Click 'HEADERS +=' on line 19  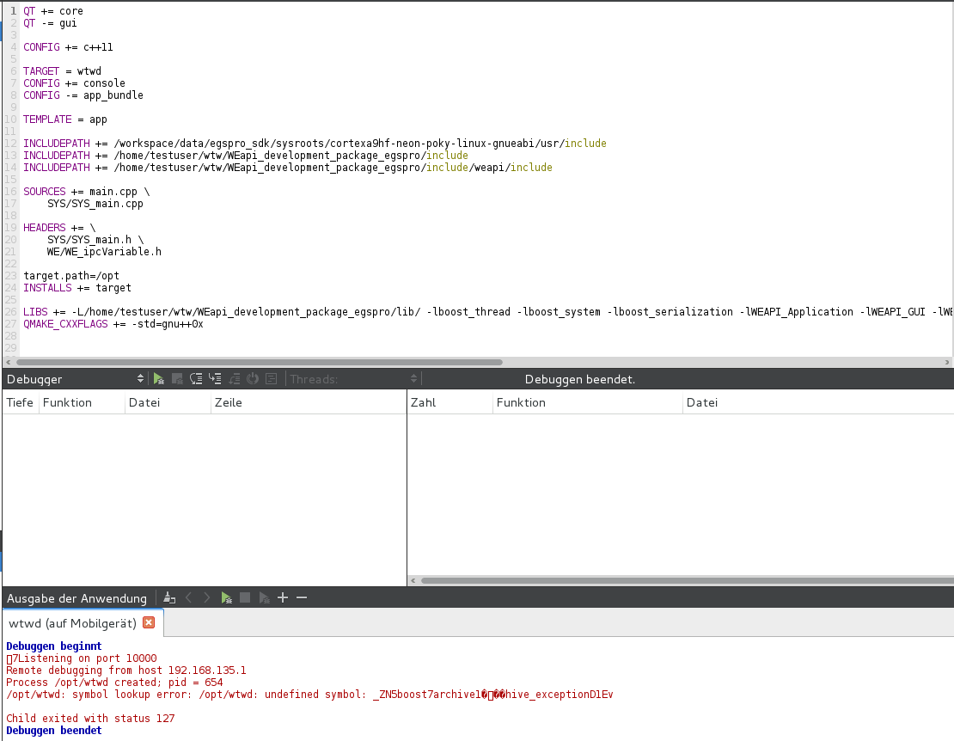click(x=59, y=228)
